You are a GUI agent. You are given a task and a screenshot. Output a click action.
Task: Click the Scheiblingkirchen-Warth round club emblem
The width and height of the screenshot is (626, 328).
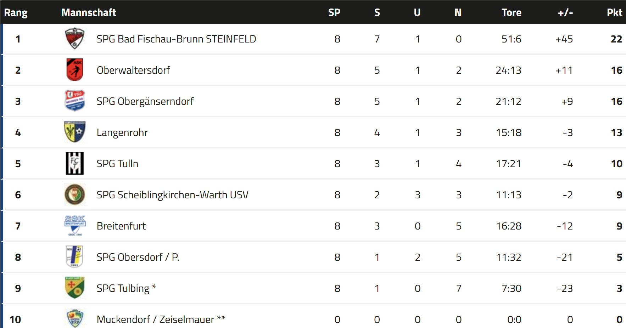(x=75, y=194)
